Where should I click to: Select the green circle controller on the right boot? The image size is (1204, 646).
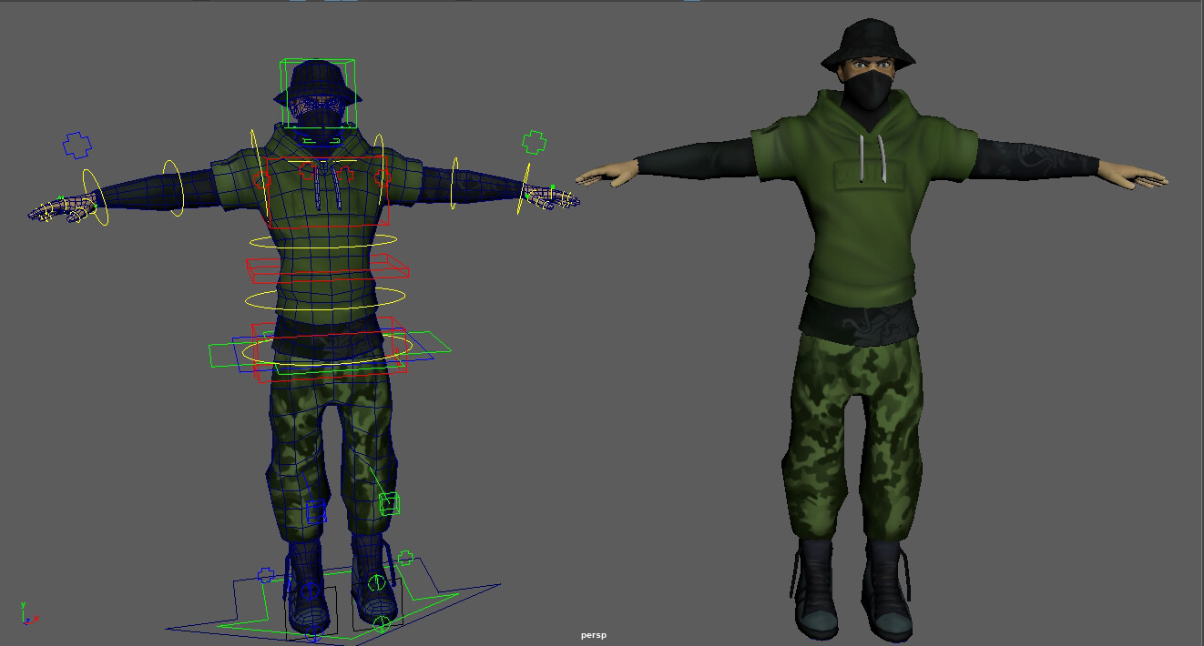[x=376, y=582]
